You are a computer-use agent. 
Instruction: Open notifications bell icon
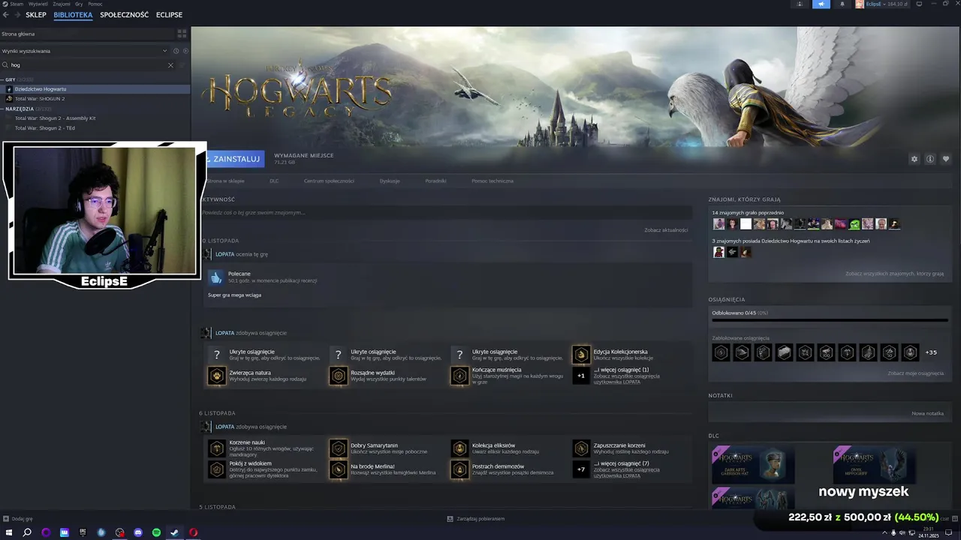(x=842, y=4)
